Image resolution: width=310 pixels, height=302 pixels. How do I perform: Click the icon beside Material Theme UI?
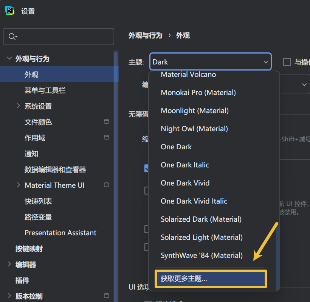107,185
